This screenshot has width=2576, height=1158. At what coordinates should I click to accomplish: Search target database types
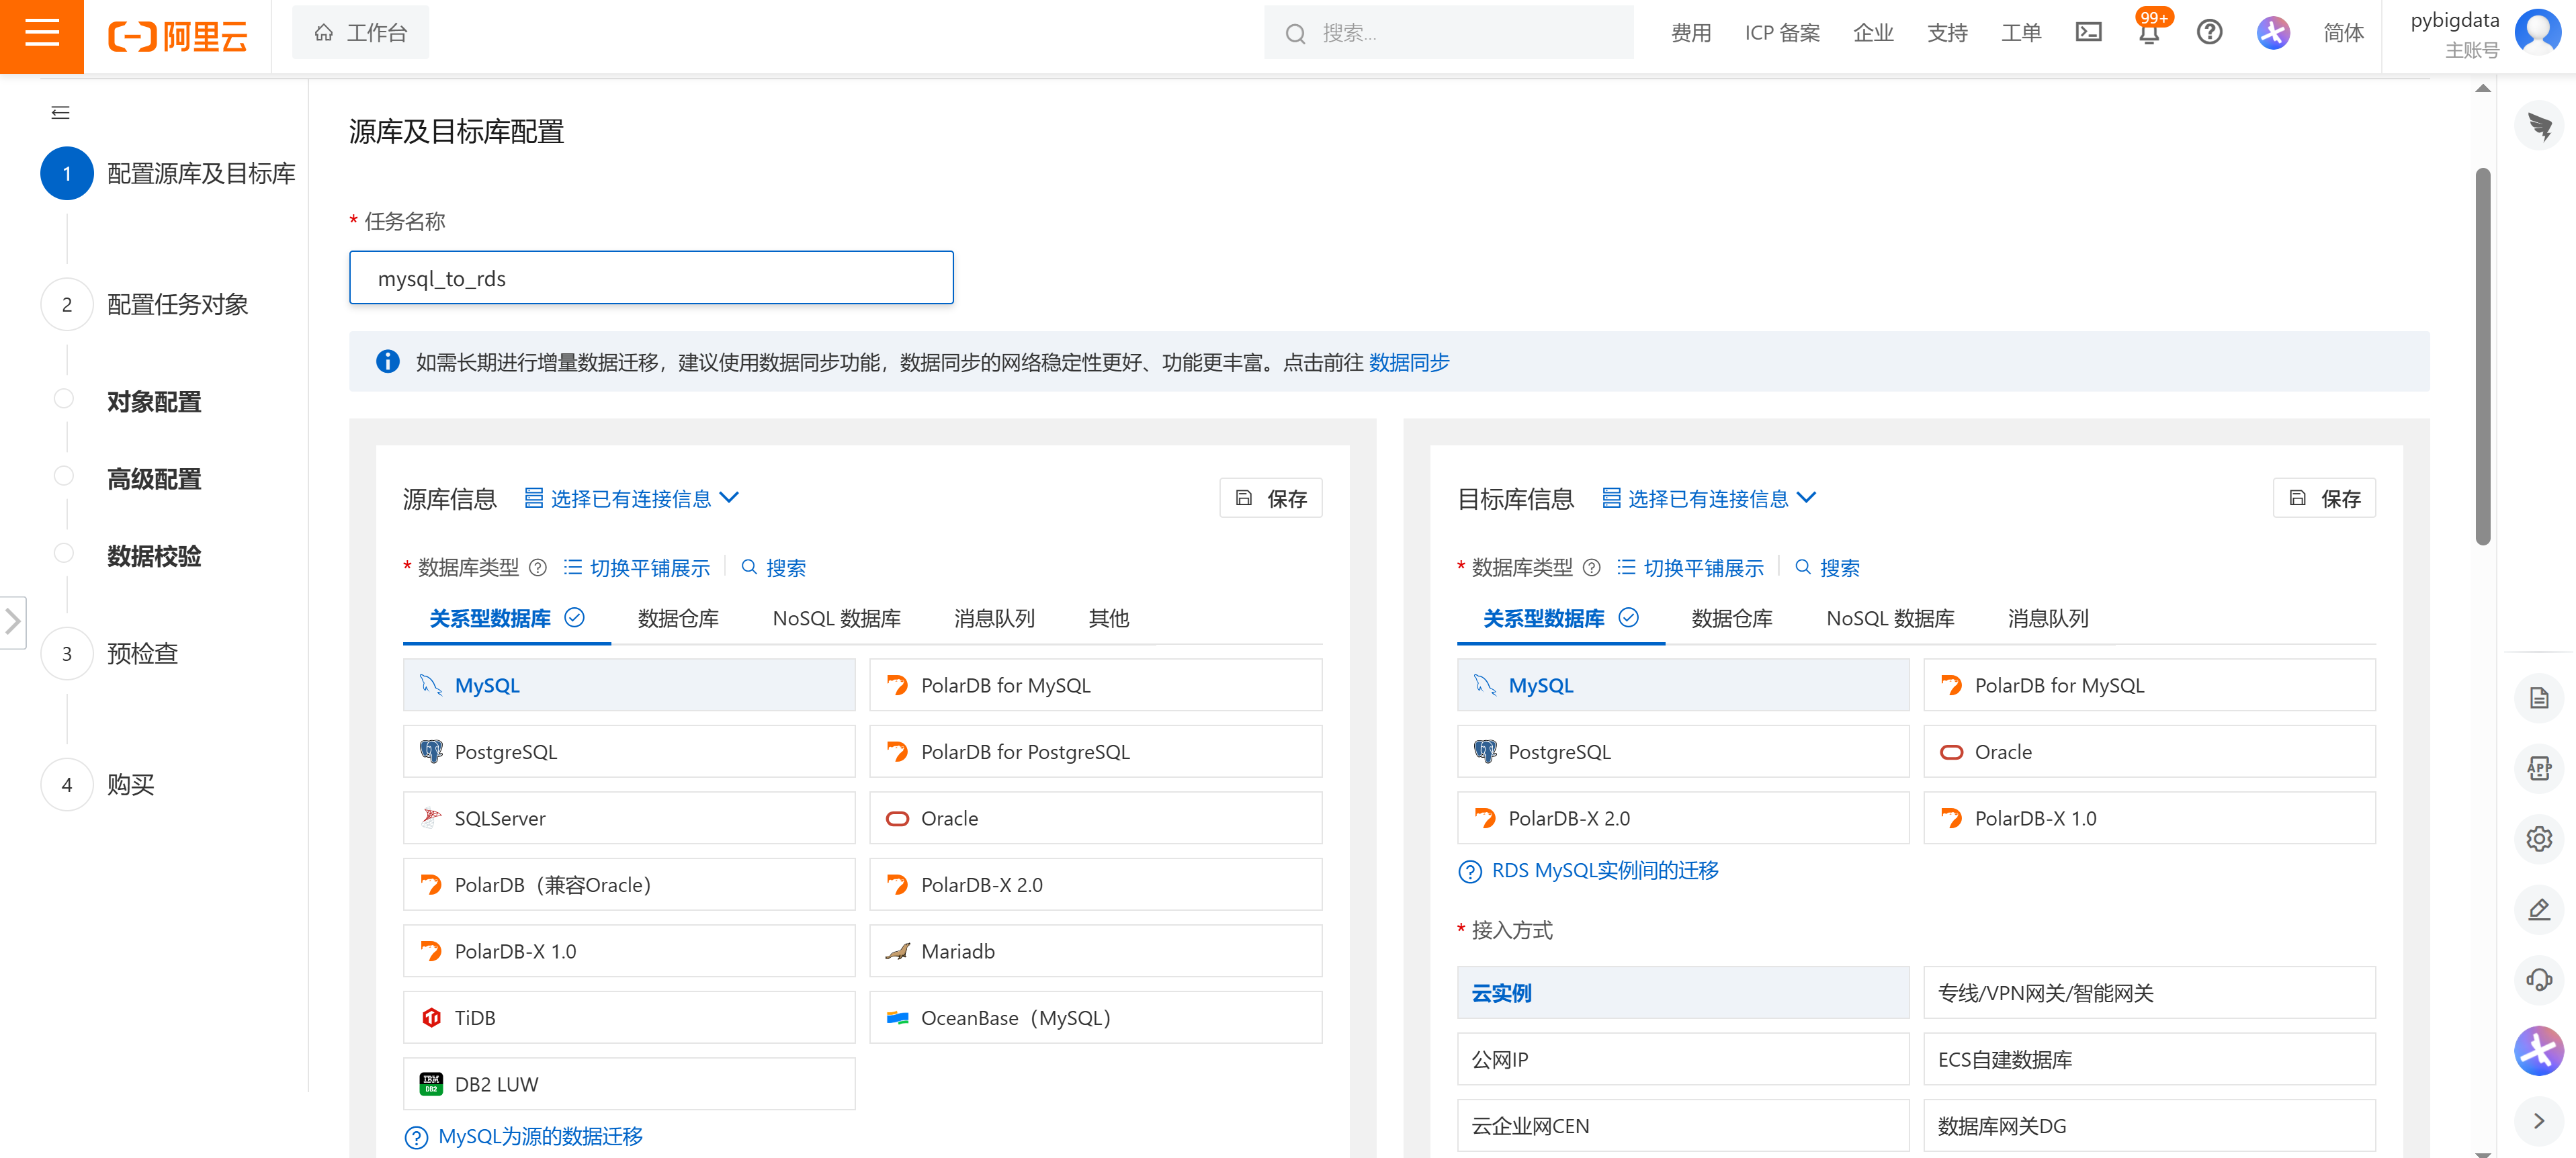tap(1827, 568)
